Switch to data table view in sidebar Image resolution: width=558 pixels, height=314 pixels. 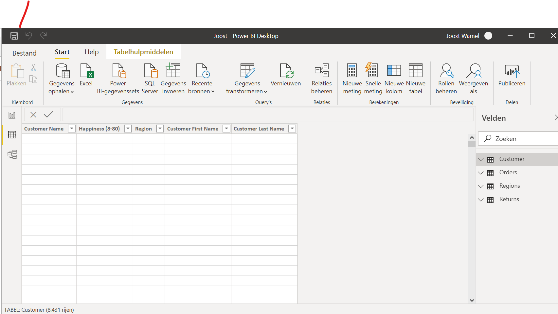12,134
